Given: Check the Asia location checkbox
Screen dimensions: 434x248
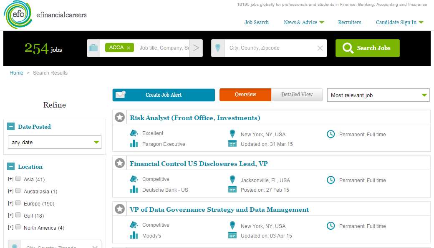Looking at the screenshot, I should [18, 179].
